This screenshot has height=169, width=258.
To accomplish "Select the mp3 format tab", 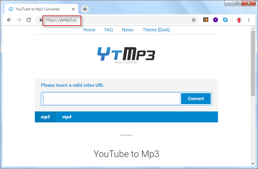I will click(45, 117).
